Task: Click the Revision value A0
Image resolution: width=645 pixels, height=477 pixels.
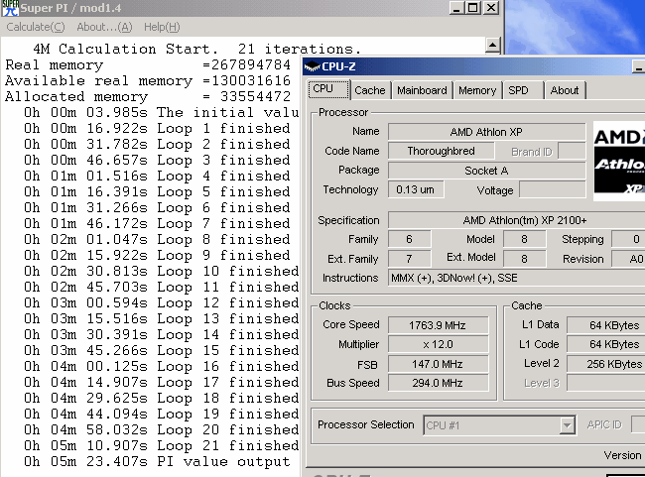Action: tap(628, 259)
